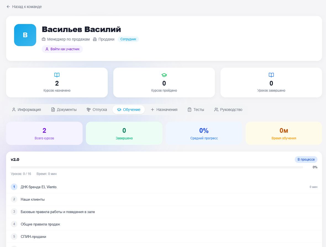Open the 'Информация' tab

click(x=27, y=110)
